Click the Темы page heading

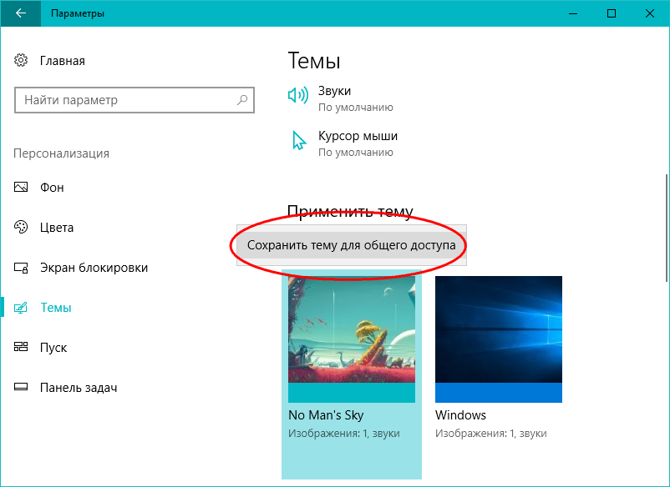click(x=314, y=61)
